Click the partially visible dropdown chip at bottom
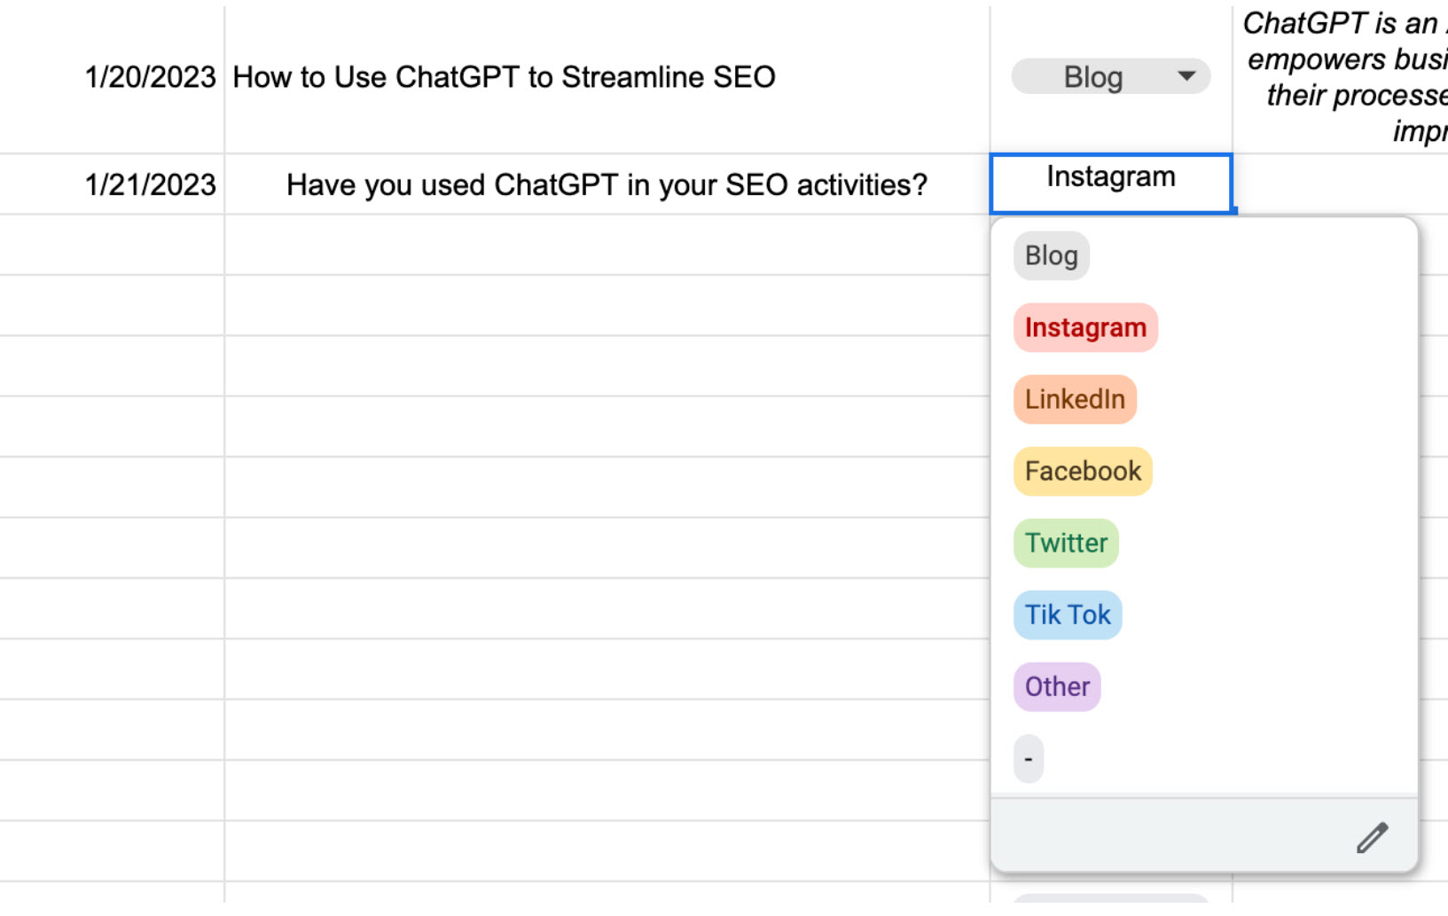The image size is (1448, 916). pos(1111,898)
